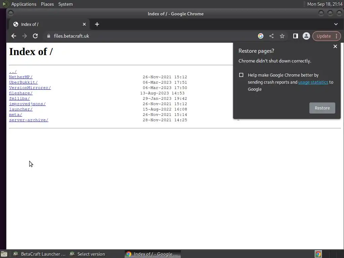The height and width of the screenshot is (258, 344).
Task: Click date 13-Aug-2023 14:53 text
Action: [x=162, y=93]
